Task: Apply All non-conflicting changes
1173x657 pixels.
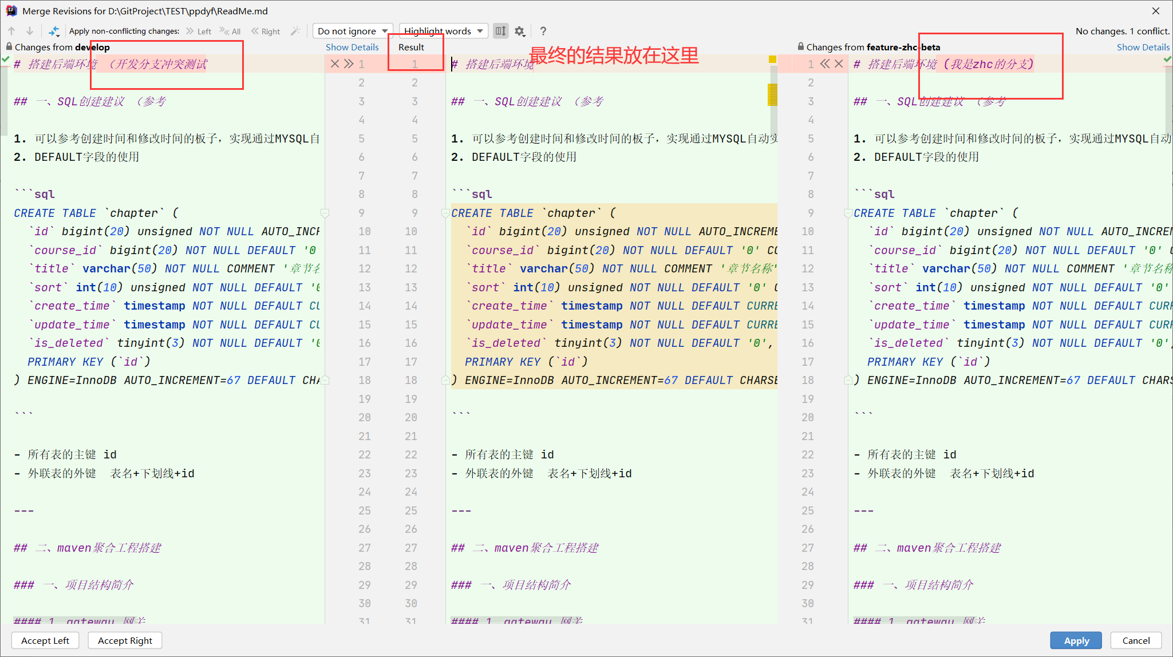Action: point(230,31)
